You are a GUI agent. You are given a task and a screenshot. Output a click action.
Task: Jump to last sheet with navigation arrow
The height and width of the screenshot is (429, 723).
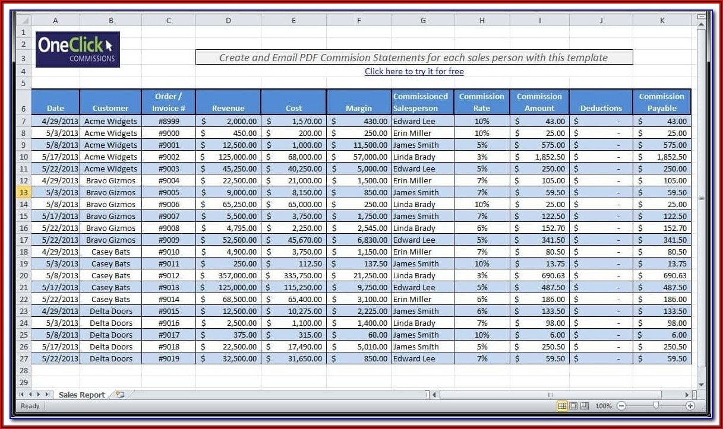click(x=48, y=395)
